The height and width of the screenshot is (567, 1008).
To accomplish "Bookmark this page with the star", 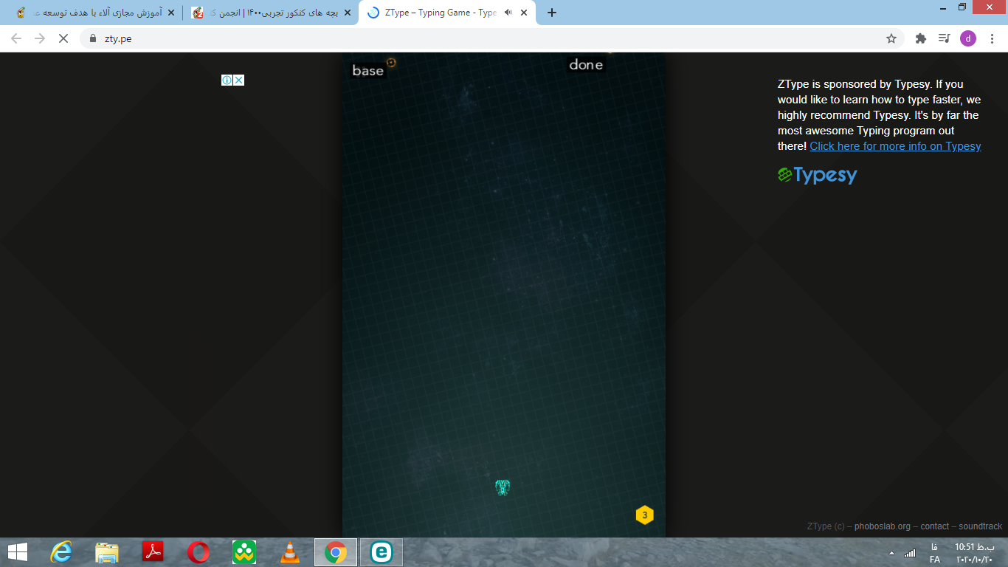I will point(891,38).
